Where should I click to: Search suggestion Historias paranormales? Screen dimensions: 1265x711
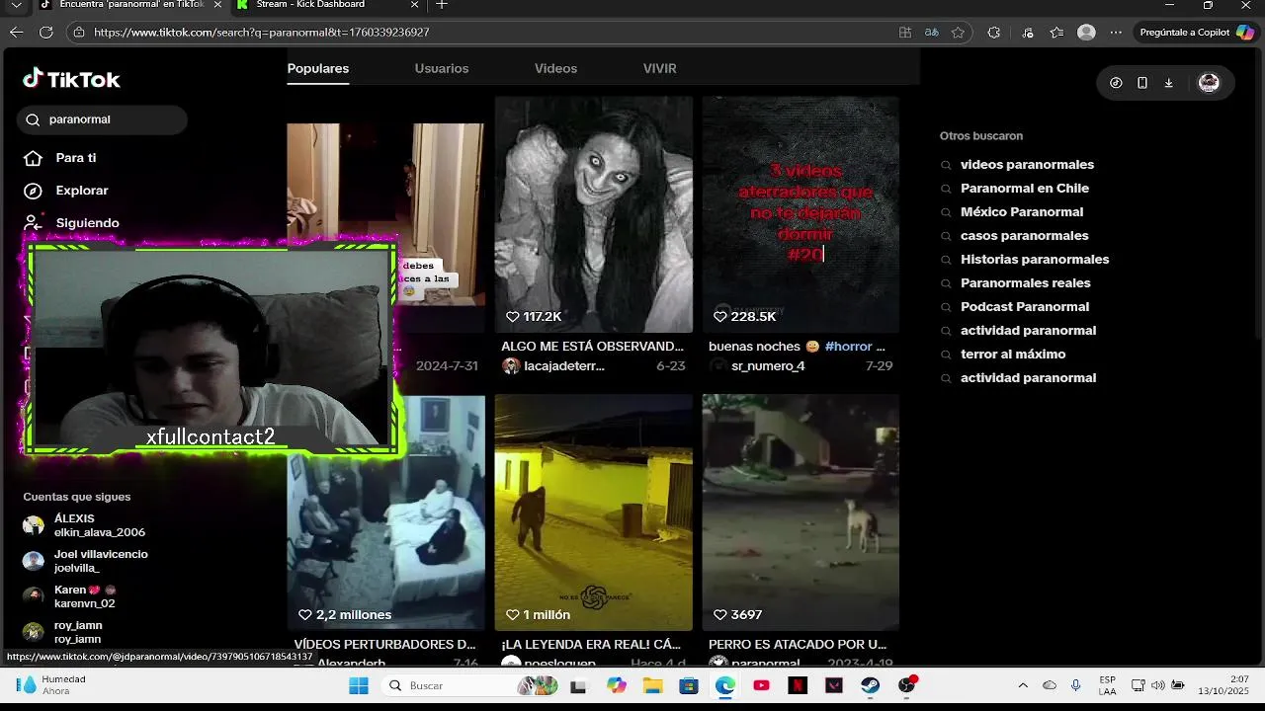point(1034,260)
